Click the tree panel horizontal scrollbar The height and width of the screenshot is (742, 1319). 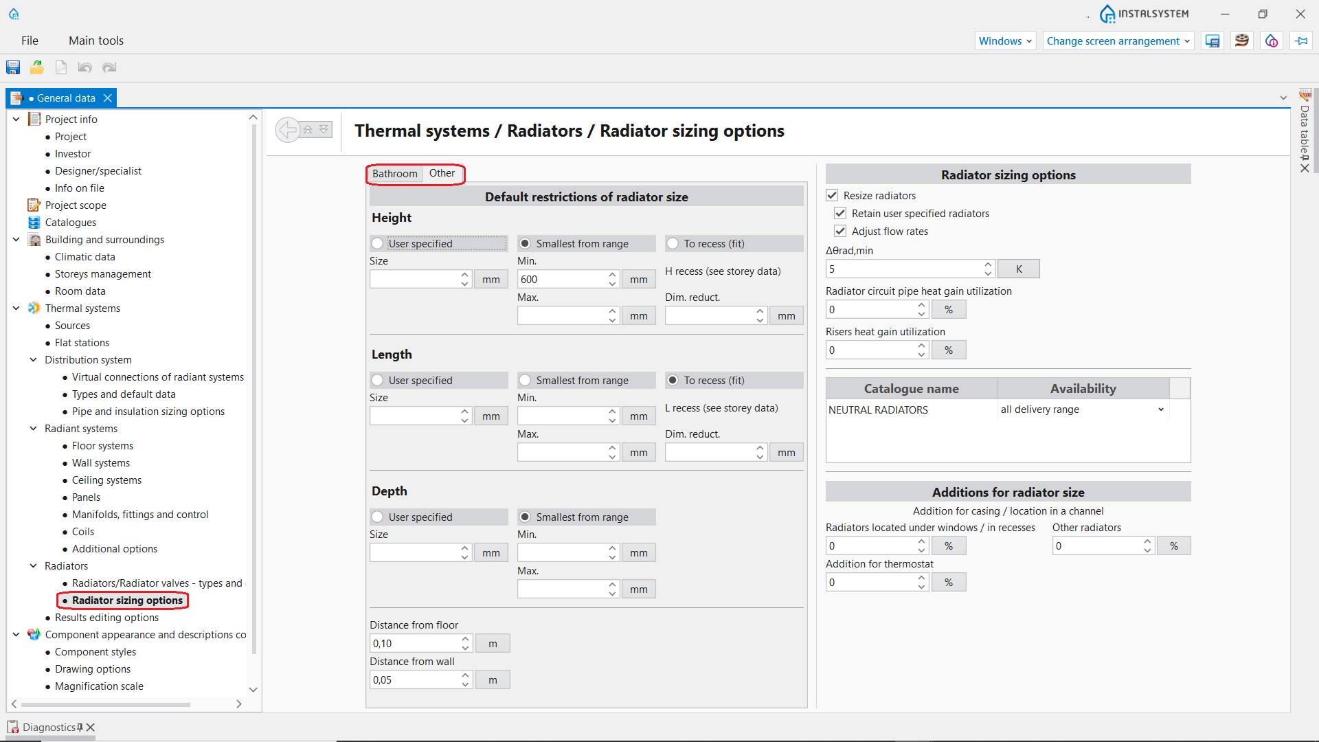click(x=106, y=704)
